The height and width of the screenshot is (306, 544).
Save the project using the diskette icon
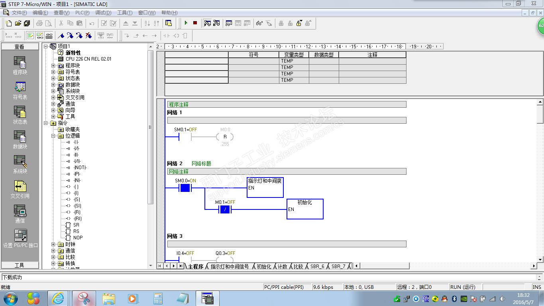pyautogui.click(x=27, y=23)
